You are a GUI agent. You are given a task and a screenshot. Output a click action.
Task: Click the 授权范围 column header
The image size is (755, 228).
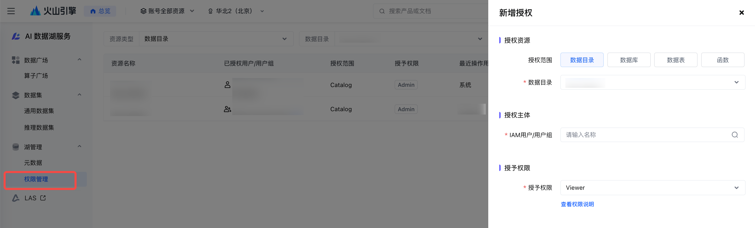[342, 63]
